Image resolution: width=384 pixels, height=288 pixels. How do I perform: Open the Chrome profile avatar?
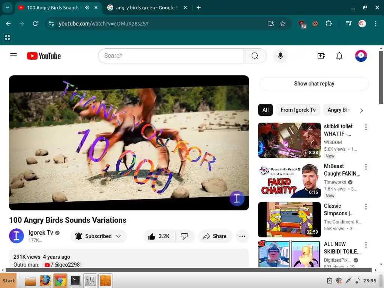click(x=362, y=24)
